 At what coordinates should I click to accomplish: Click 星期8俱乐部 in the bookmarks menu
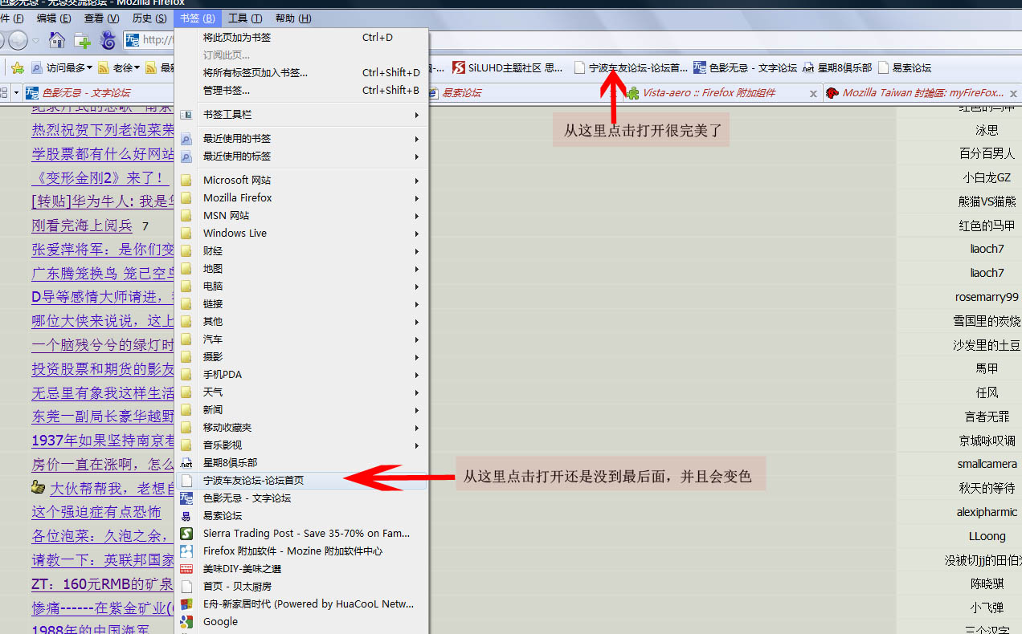tap(301, 463)
